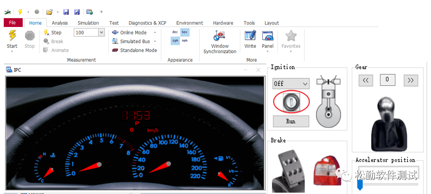
Task: Click the Run button under Ignition
Action: (291, 121)
